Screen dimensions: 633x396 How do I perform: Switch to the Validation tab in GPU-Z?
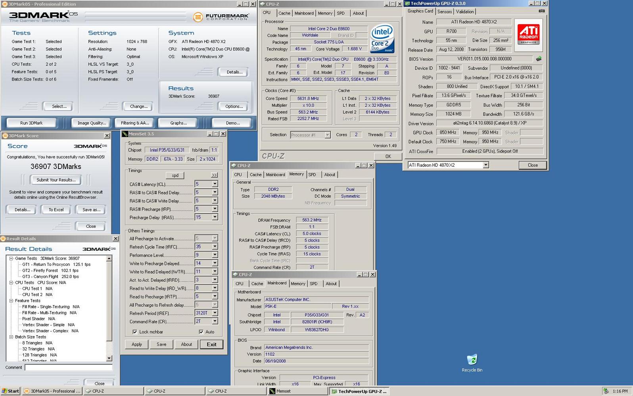[x=464, y=12]
